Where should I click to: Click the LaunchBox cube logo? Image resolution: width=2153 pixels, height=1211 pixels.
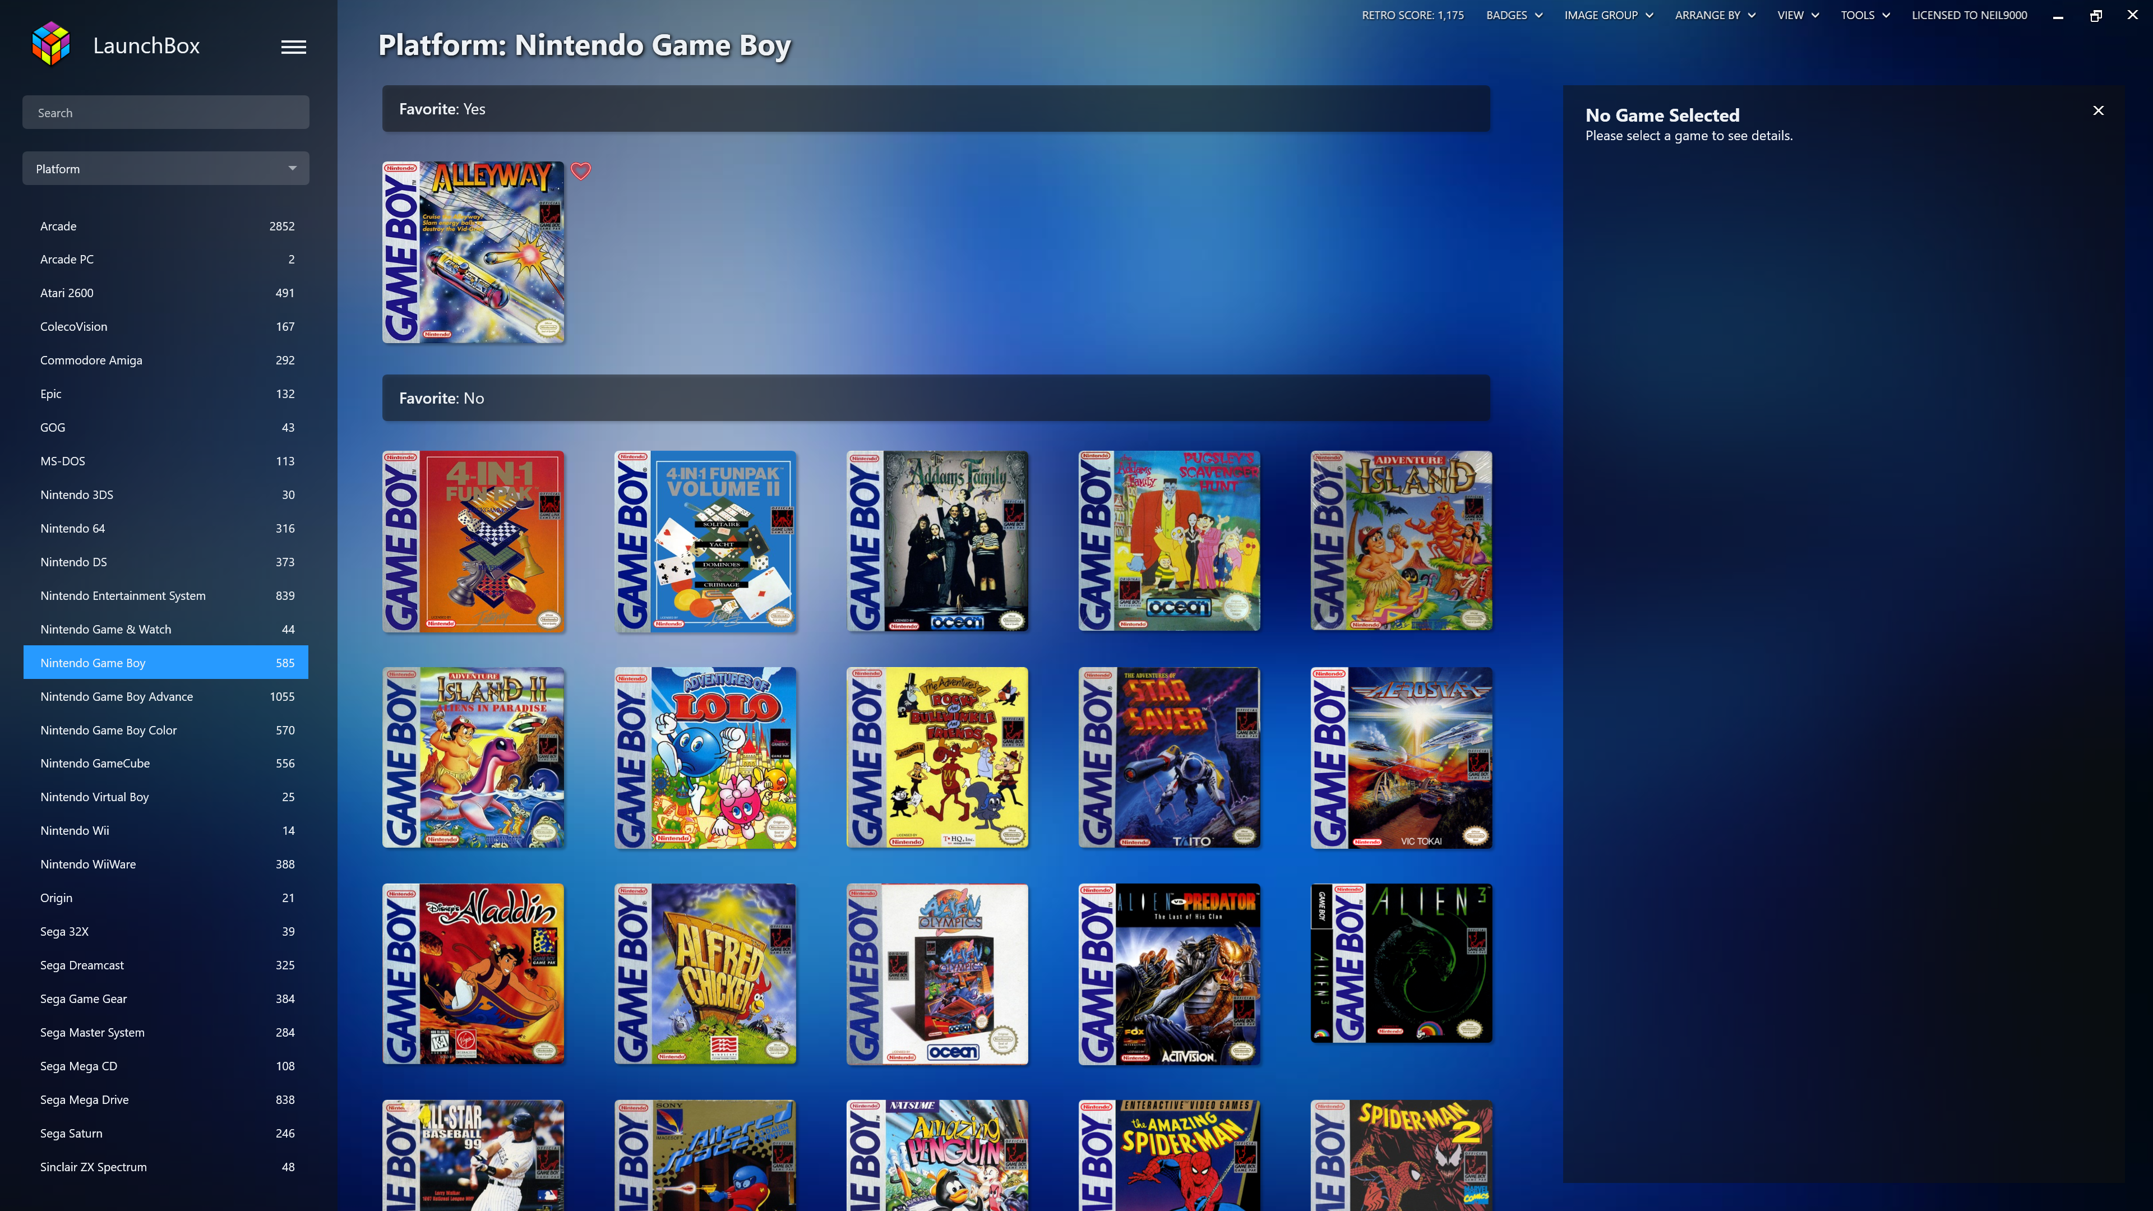coord(51,44)
